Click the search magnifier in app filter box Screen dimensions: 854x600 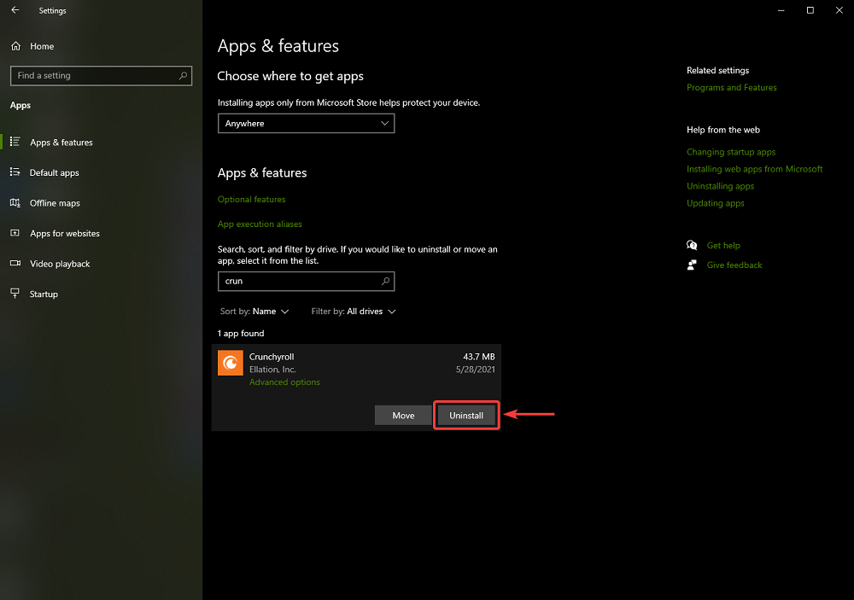385,281
